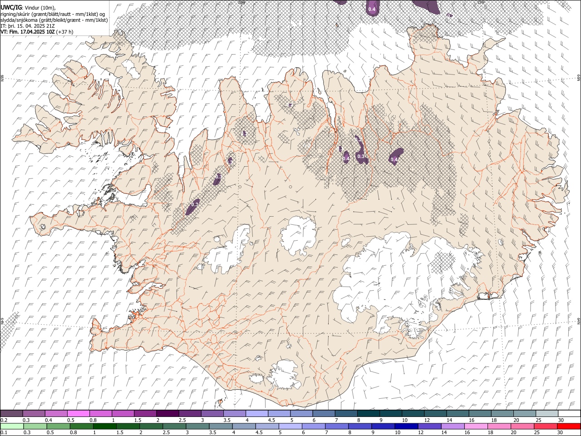Pick the upper-row swatch between 6 and 7
This screenshot has height=436, width=581.
click(x=323, y=413)
